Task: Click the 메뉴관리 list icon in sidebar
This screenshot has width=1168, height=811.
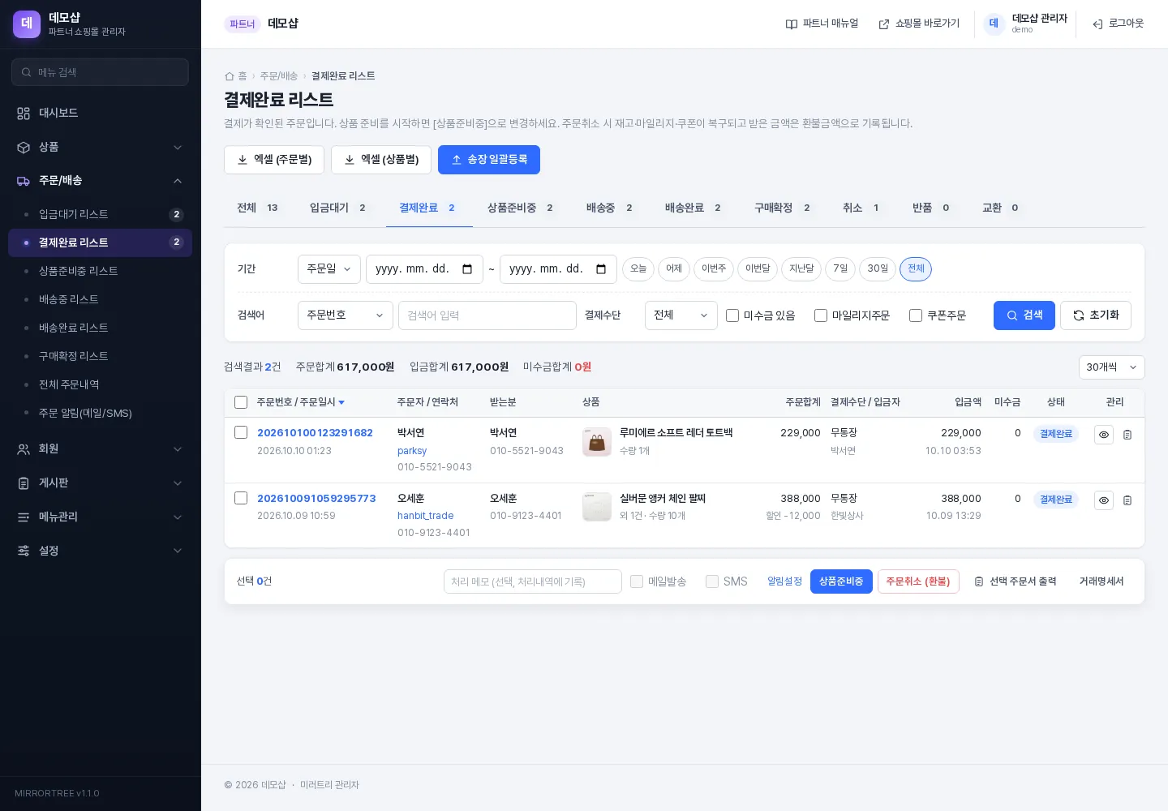Action: pos(24,517)
